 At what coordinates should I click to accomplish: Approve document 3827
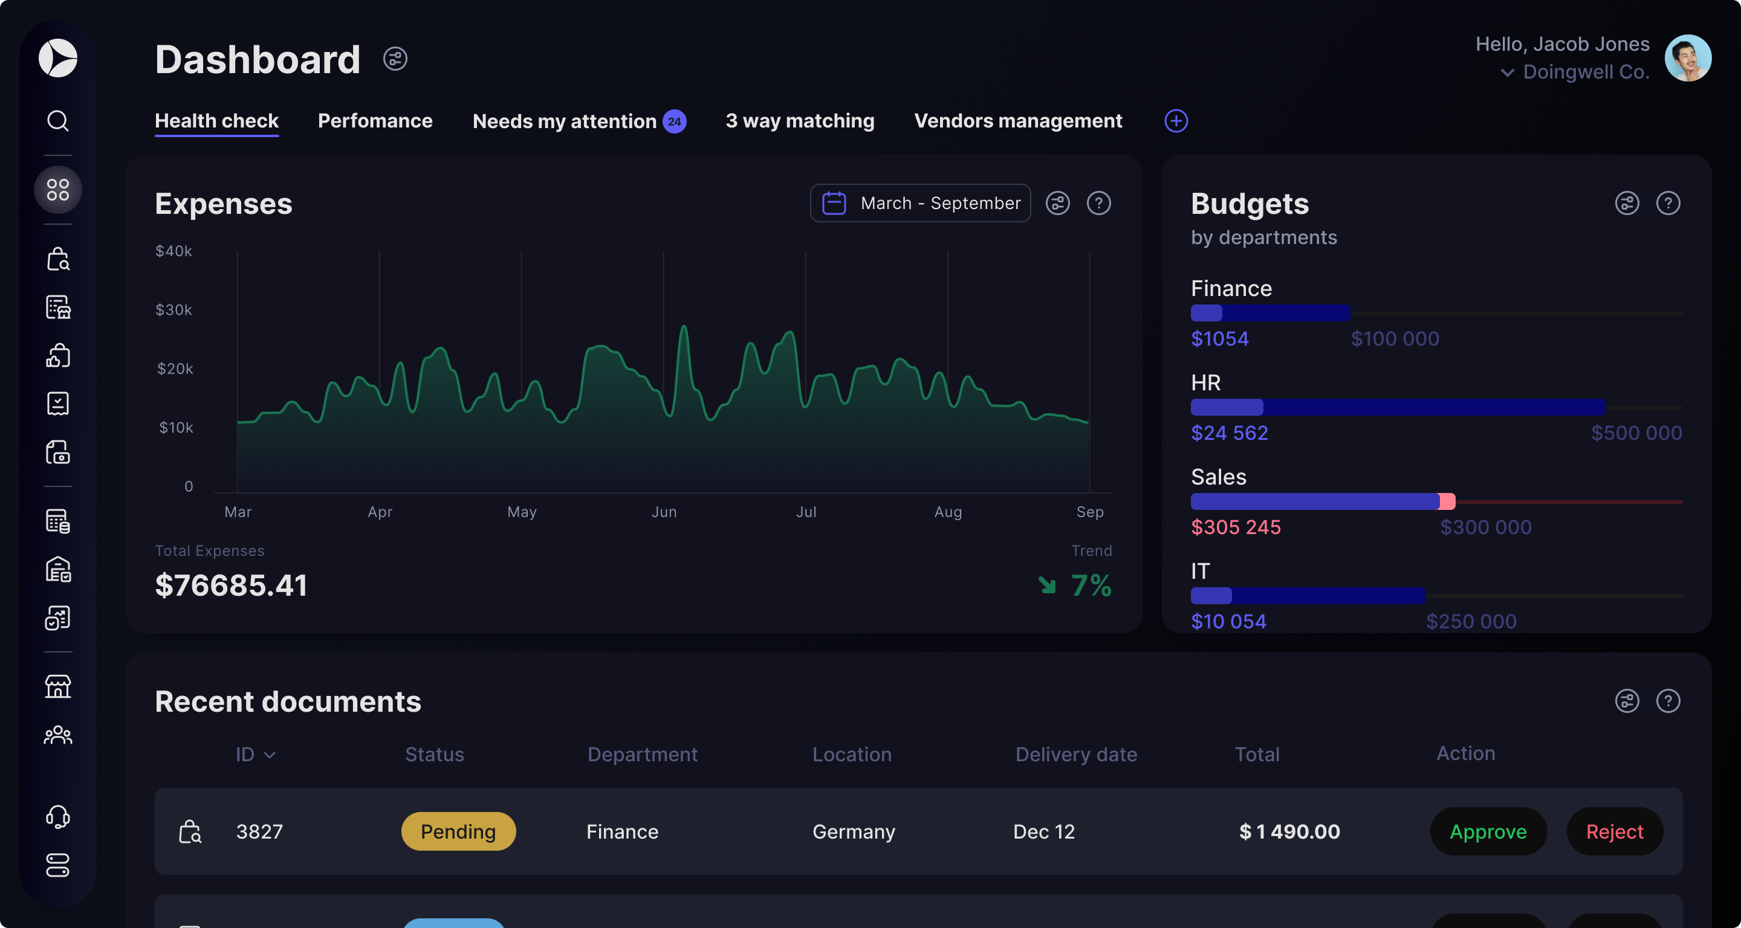pyautogui.click(x=1488, y=831)
